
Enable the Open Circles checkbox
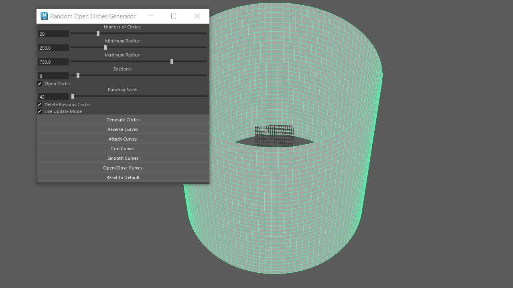click(39, 83)
